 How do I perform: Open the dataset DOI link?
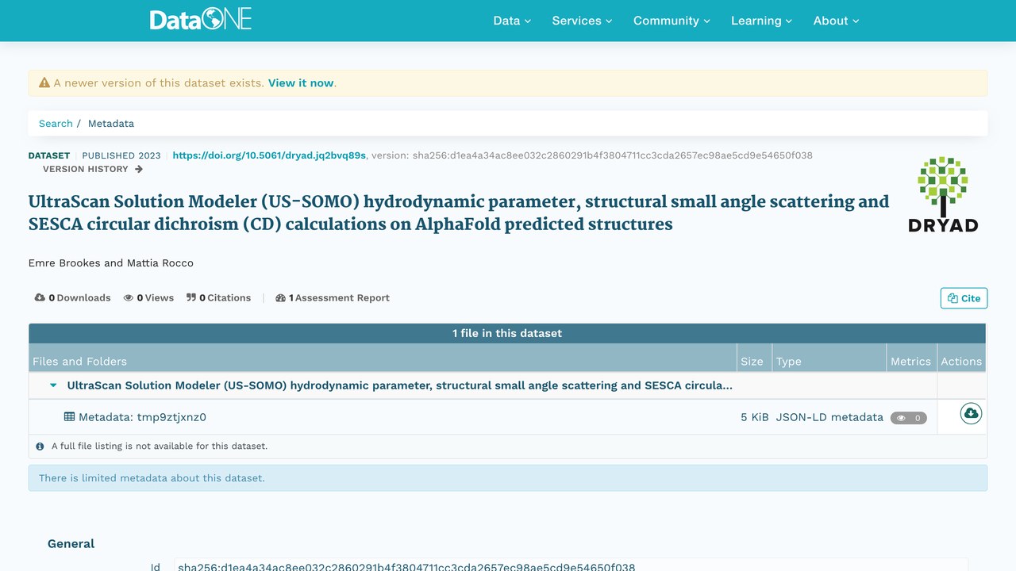[x=269, y=155]
